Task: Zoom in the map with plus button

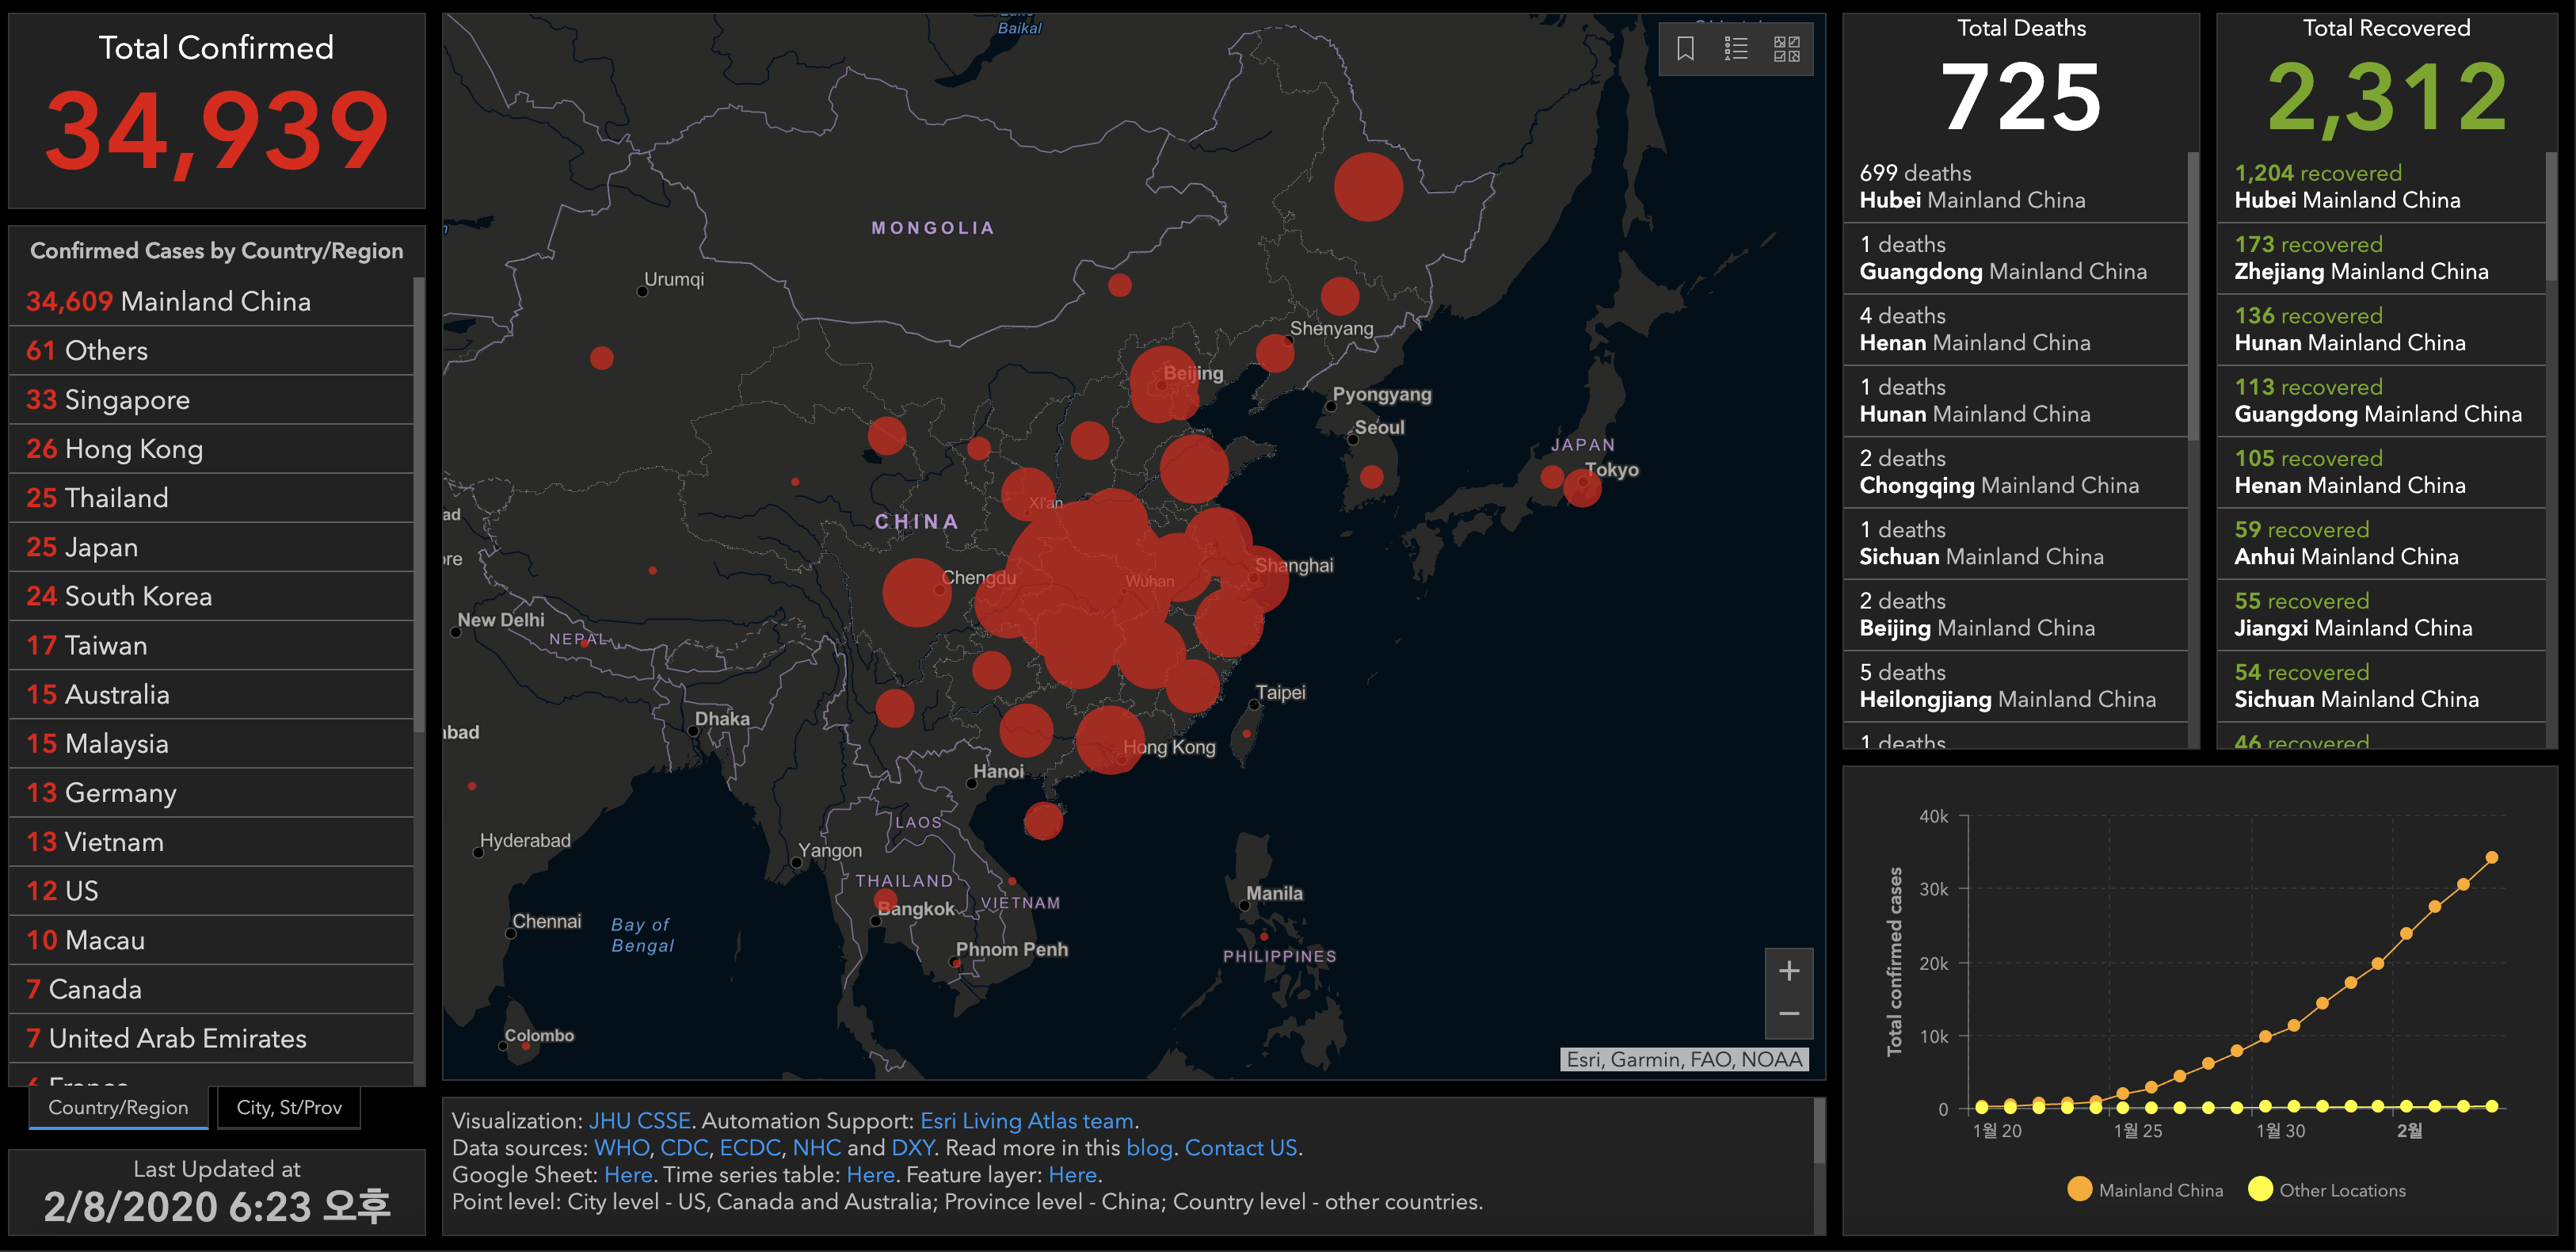Action: point(1789,970)
